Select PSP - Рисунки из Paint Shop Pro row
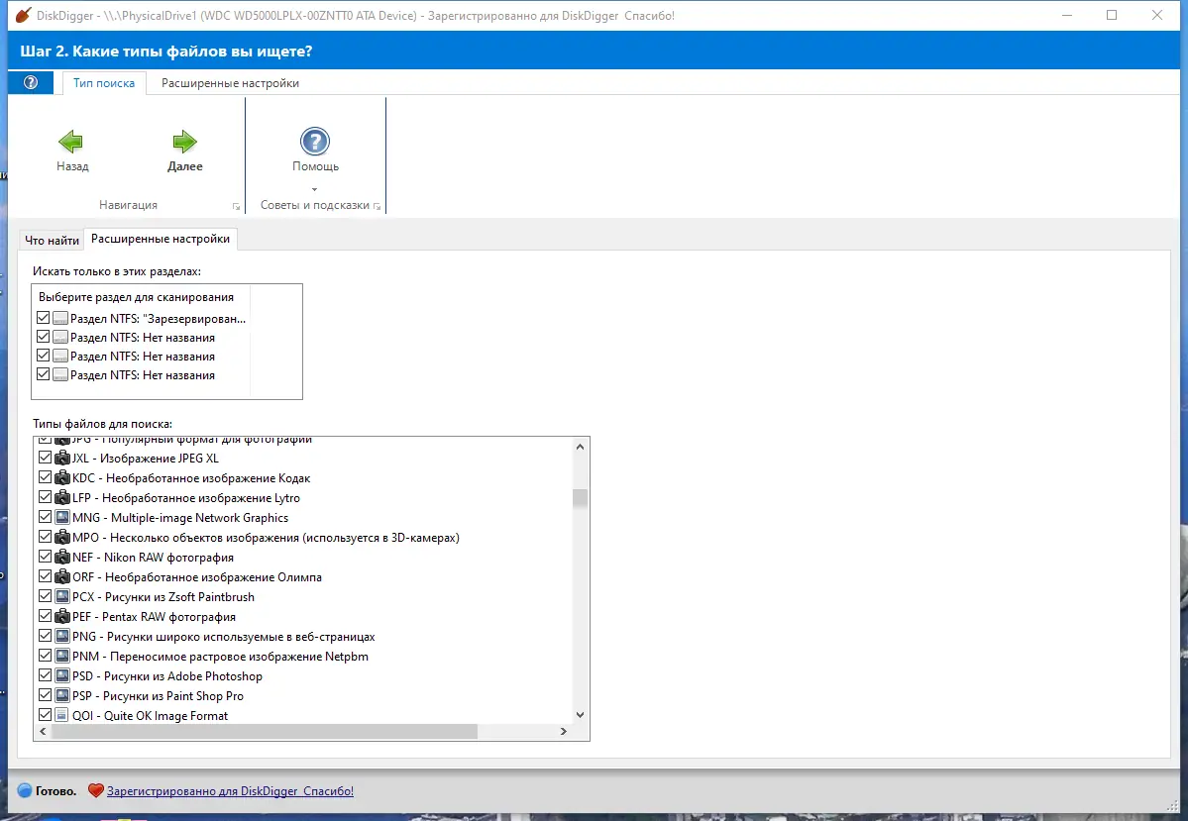 tap(158, 695)
